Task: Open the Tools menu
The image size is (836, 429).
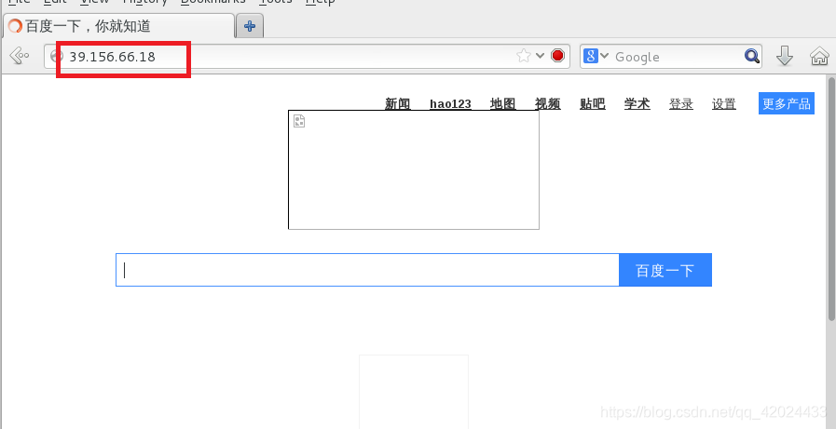Action: (x=276, y=2)
